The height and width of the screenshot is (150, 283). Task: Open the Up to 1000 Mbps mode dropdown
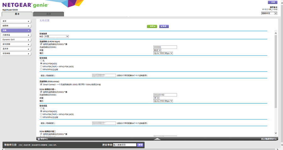point(163,53)
